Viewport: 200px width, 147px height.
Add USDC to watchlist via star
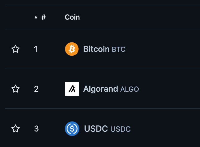pos(15,129)
